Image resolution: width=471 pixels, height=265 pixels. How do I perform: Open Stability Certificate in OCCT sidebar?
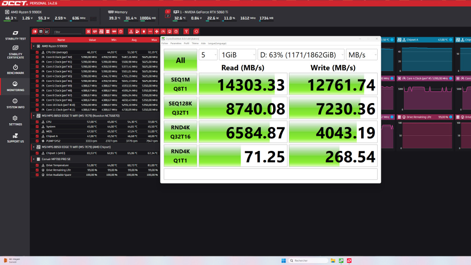point(15,52)
